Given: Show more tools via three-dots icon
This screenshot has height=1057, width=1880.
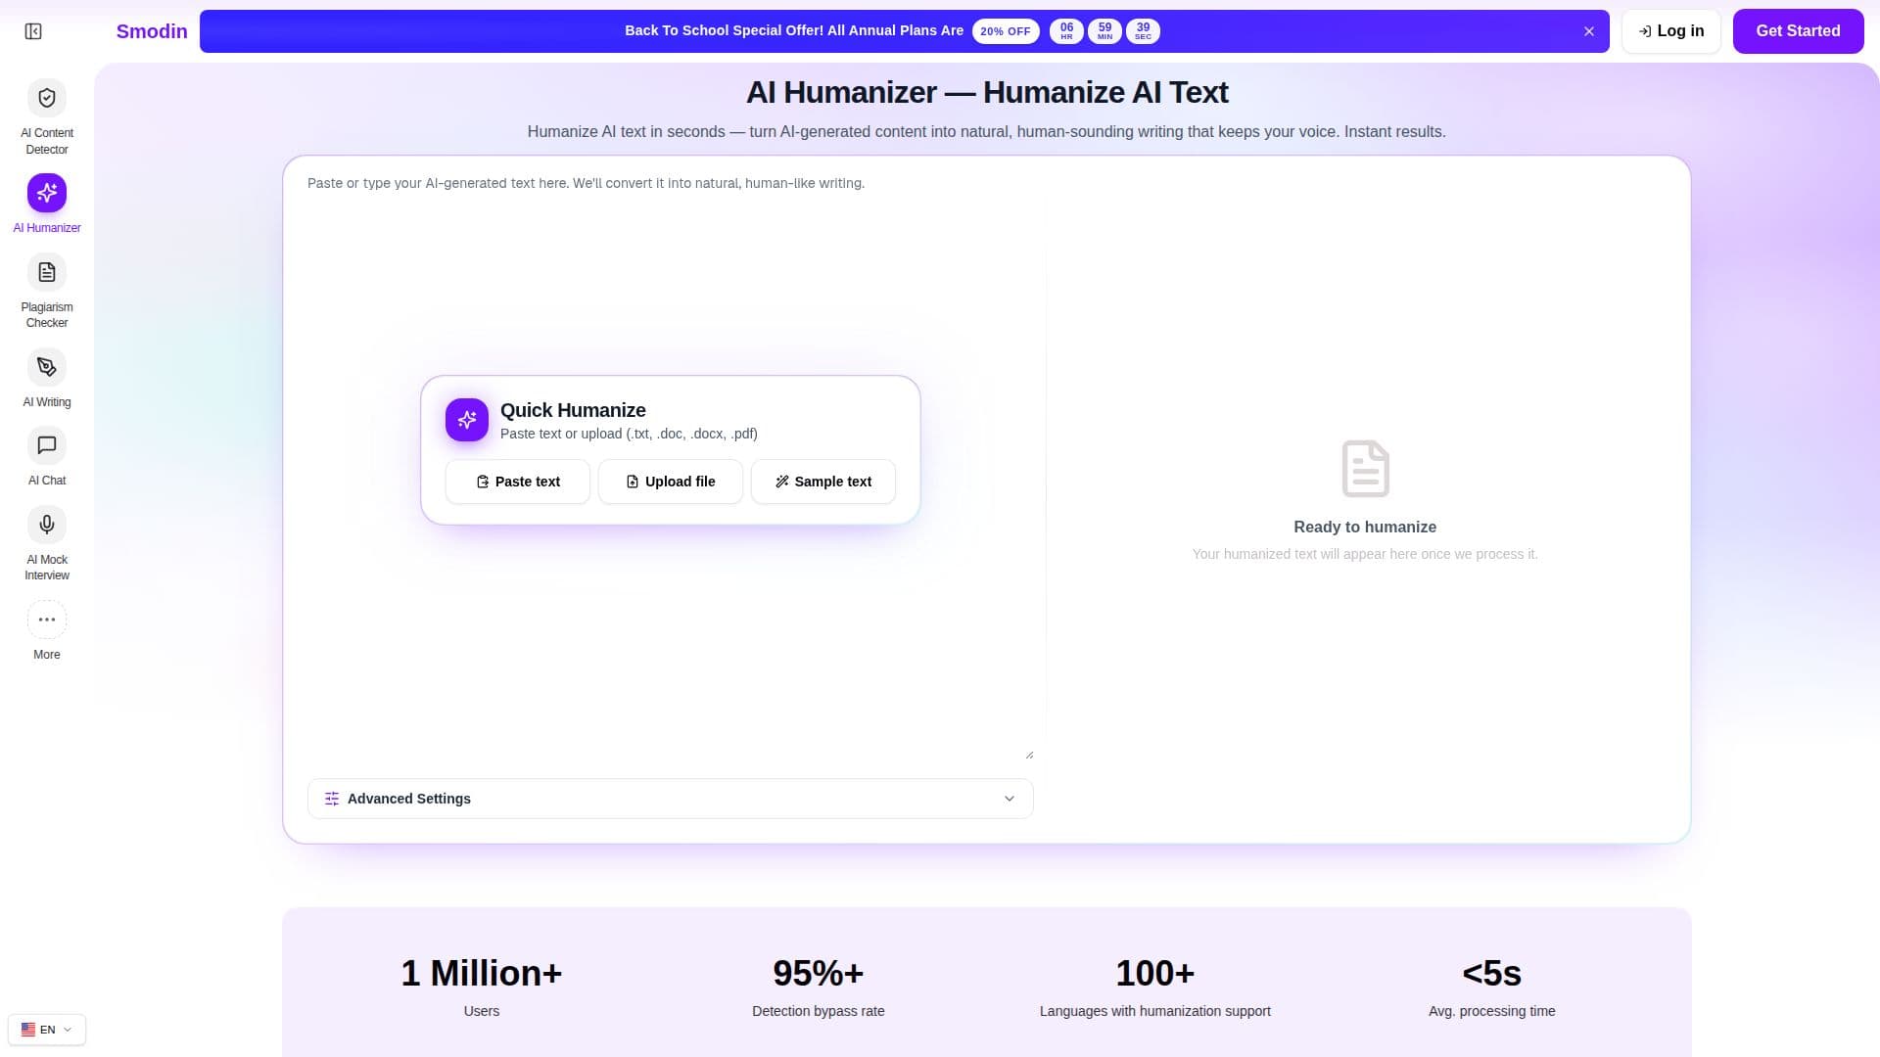Looking at the screenshot, I should click(47, 620).
